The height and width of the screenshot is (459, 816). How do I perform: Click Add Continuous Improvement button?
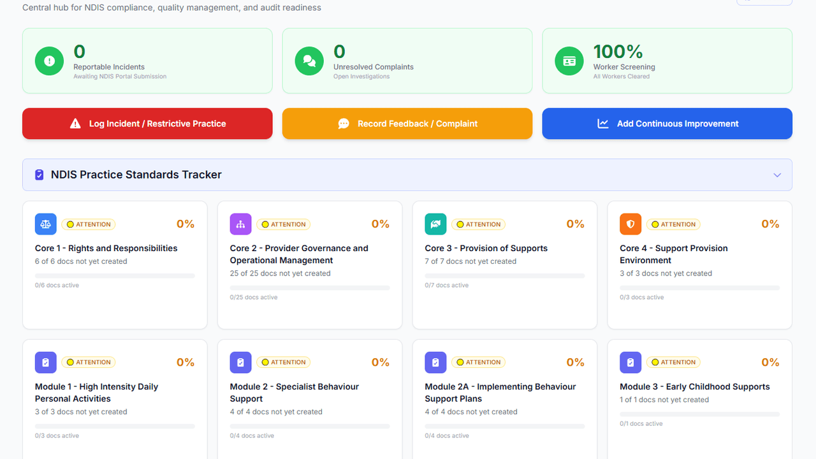point(667,124)
